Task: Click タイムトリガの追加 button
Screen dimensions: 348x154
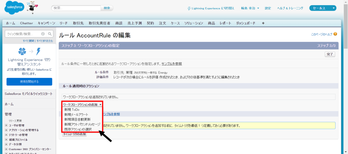Action: point(75,134)
